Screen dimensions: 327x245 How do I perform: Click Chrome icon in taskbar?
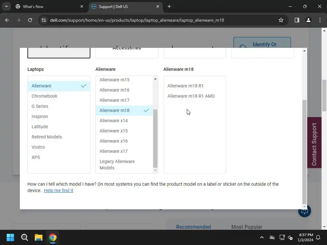[x=53, y=237]
